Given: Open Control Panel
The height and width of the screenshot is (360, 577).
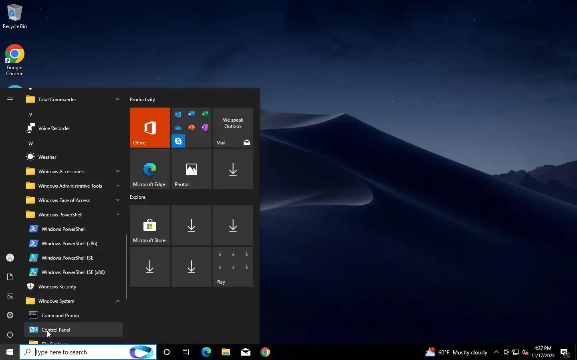Looking at the screenshot, I should click(73, 330).
